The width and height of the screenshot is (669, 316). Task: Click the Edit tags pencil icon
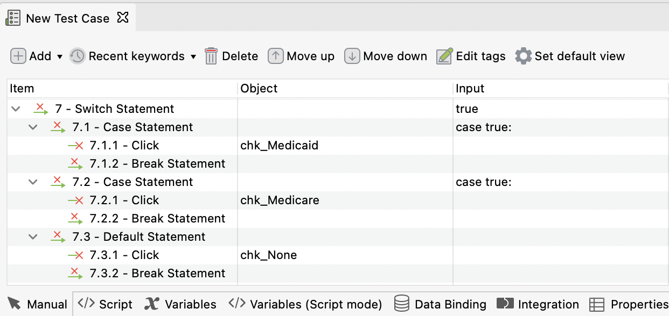(x=444, y=56)
